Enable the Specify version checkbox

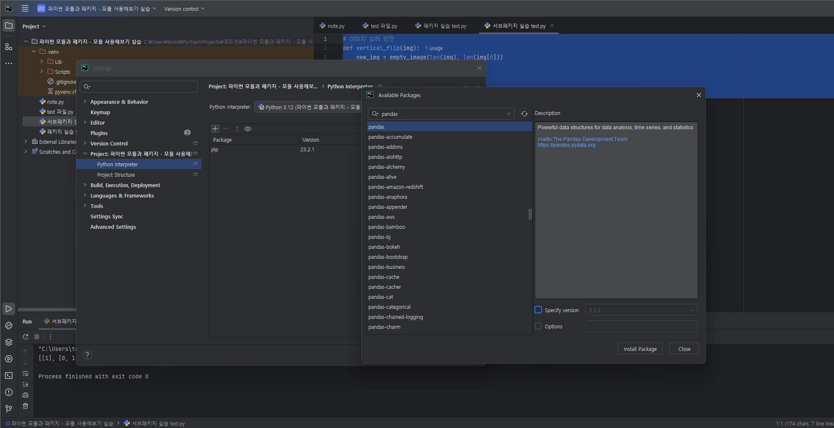pos(538,310)
